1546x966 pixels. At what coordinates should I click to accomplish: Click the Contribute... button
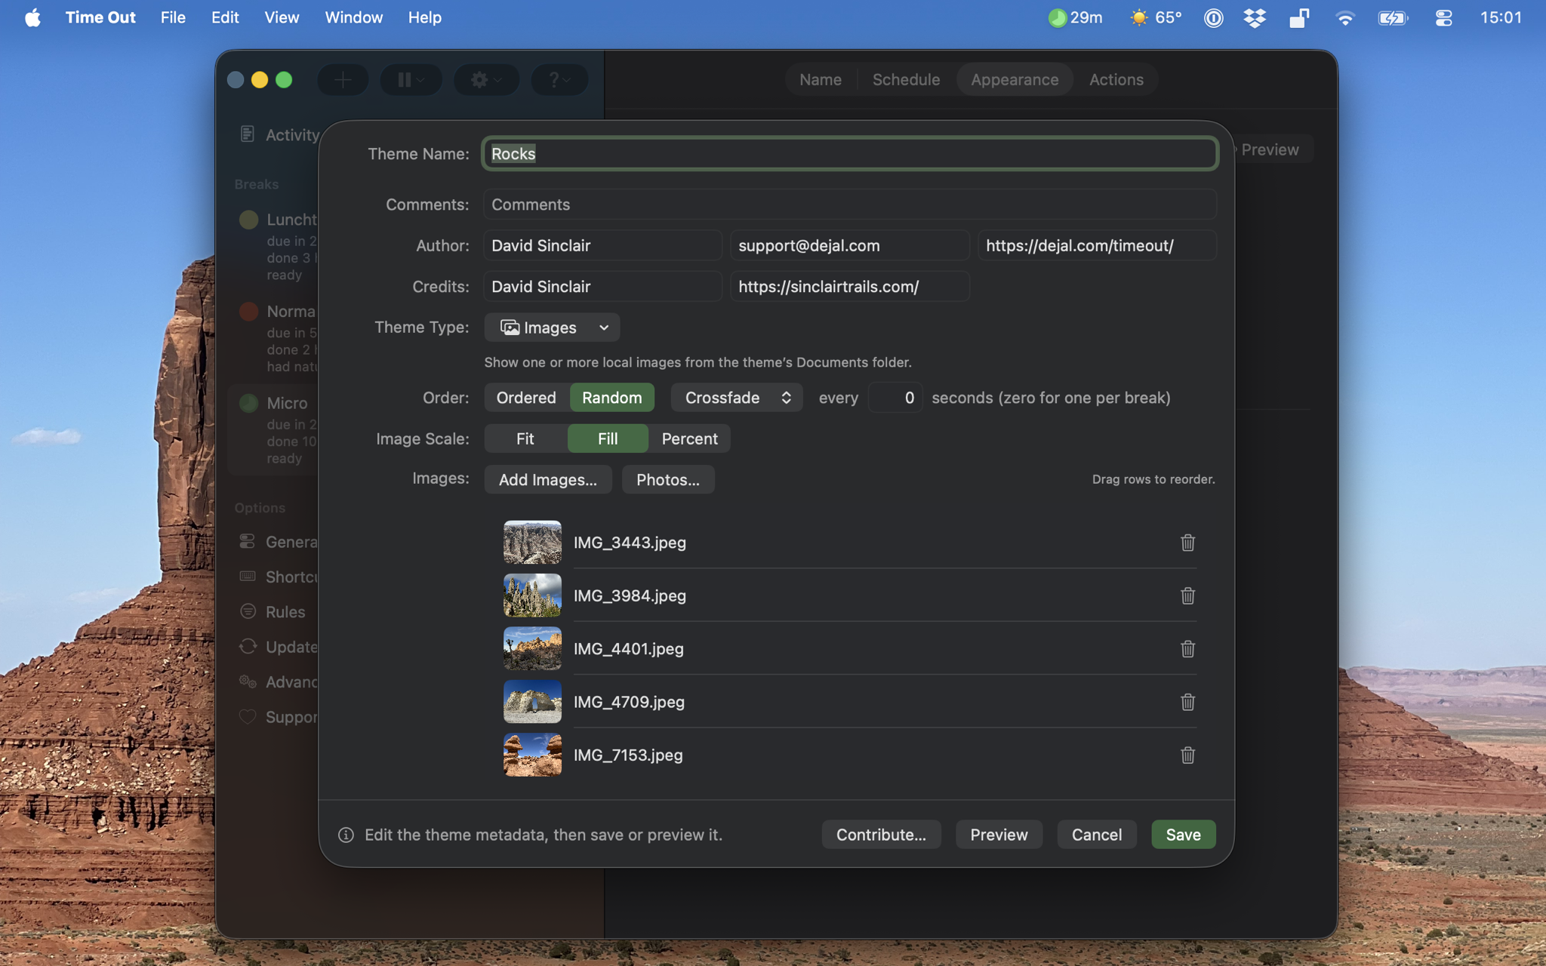pyautogui.click(x=881, y=835)
